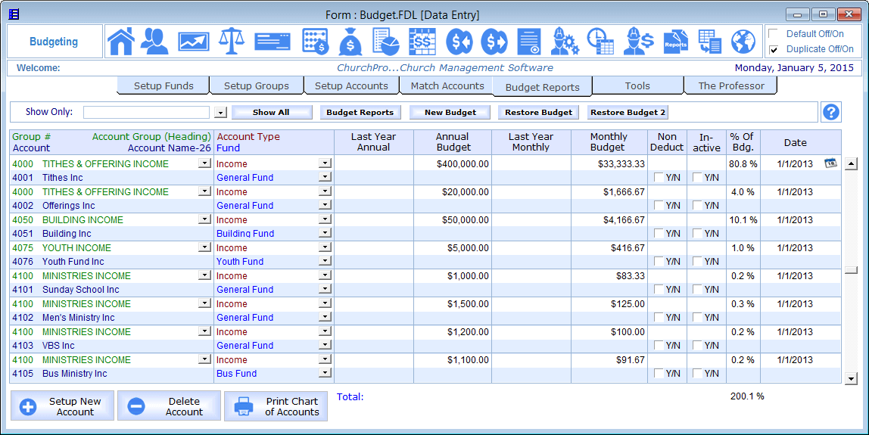Check Non Deduct Y/N for Tithes Inc
The height and width of the screenshot is (435, 869).
pos(659,177)
